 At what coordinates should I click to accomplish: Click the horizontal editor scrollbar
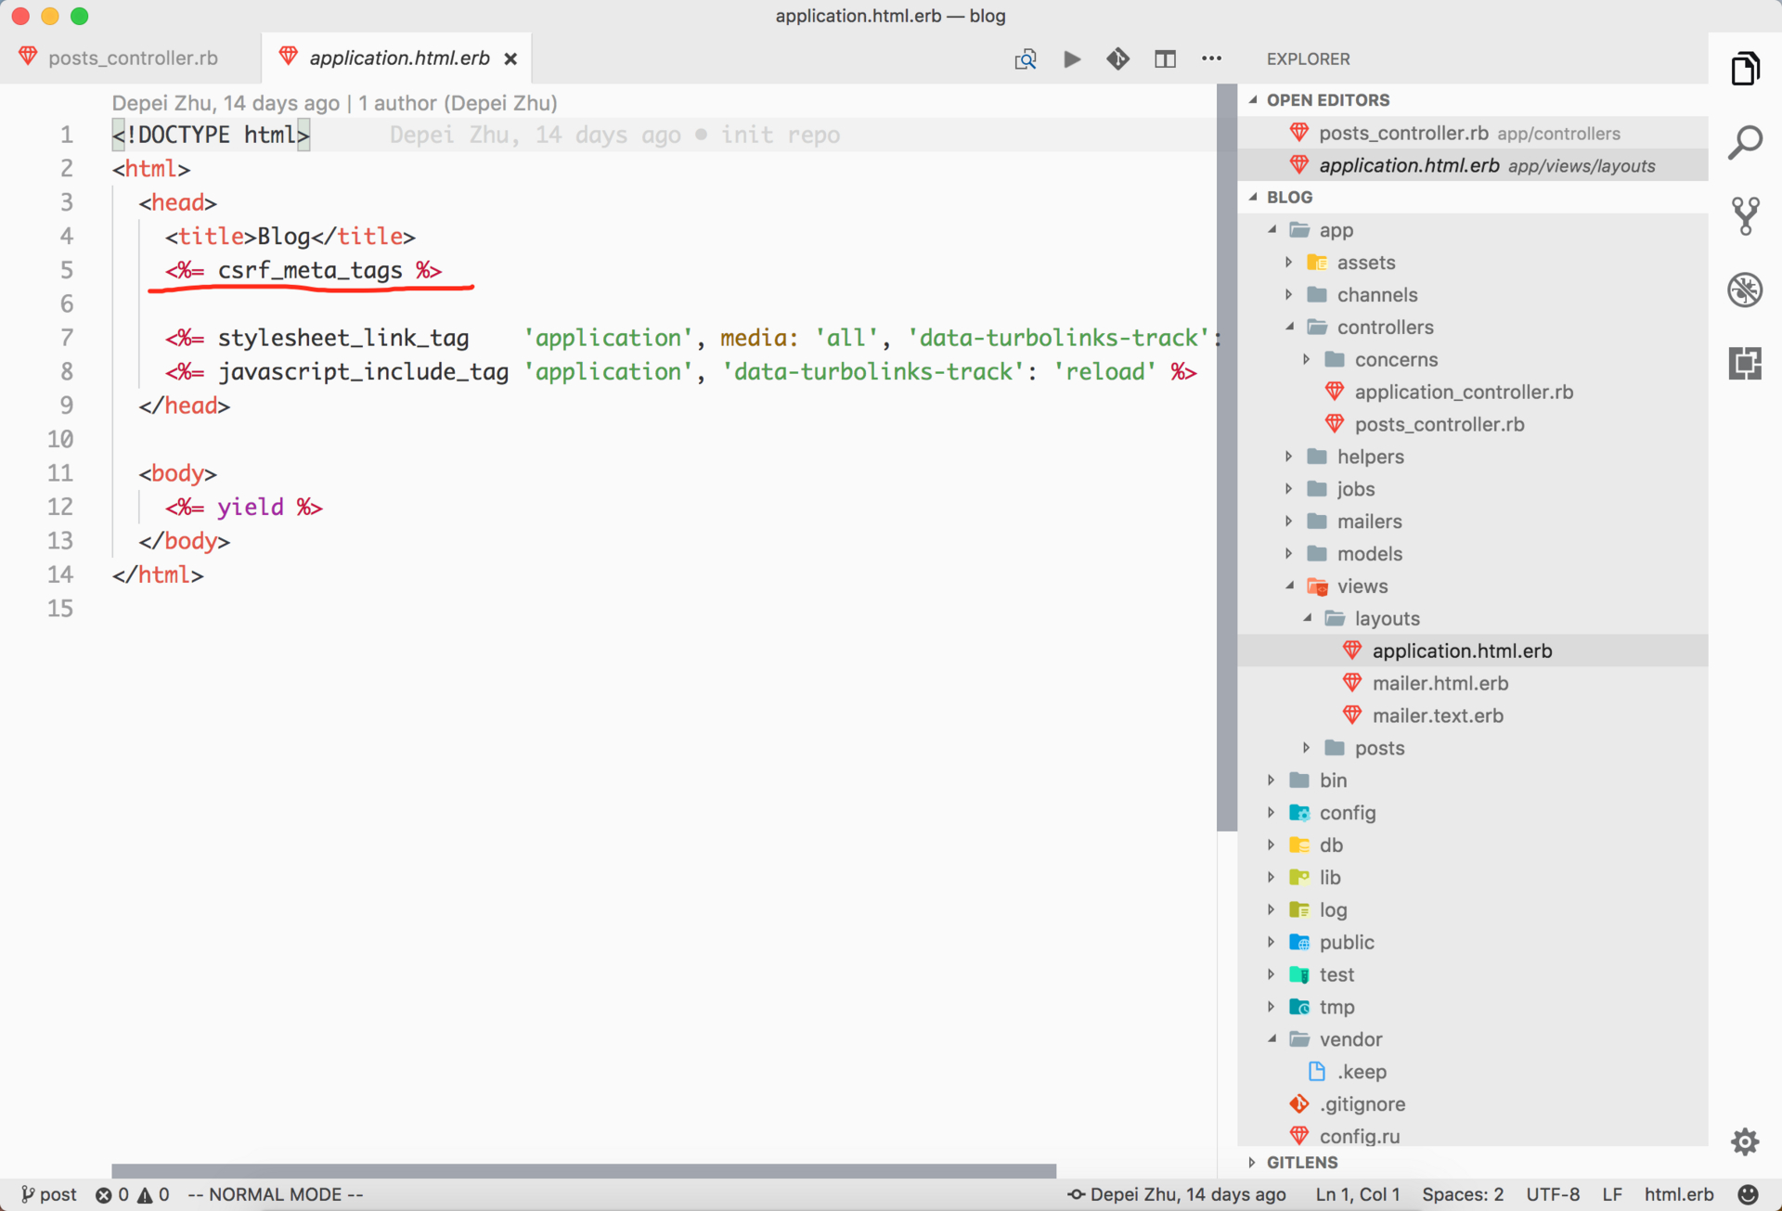584,1170
